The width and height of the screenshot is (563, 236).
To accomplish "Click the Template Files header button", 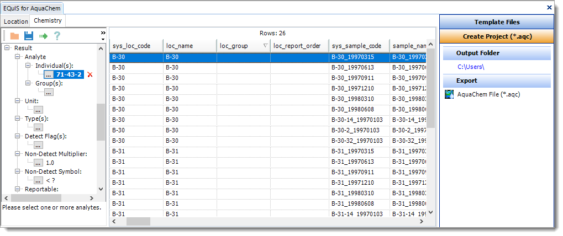I will [x=497, y=22].
